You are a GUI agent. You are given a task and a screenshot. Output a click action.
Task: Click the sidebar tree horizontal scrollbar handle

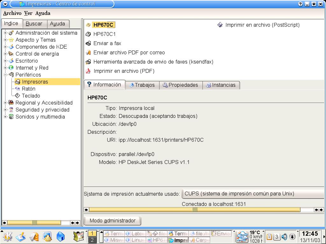(x=34, y=223)
